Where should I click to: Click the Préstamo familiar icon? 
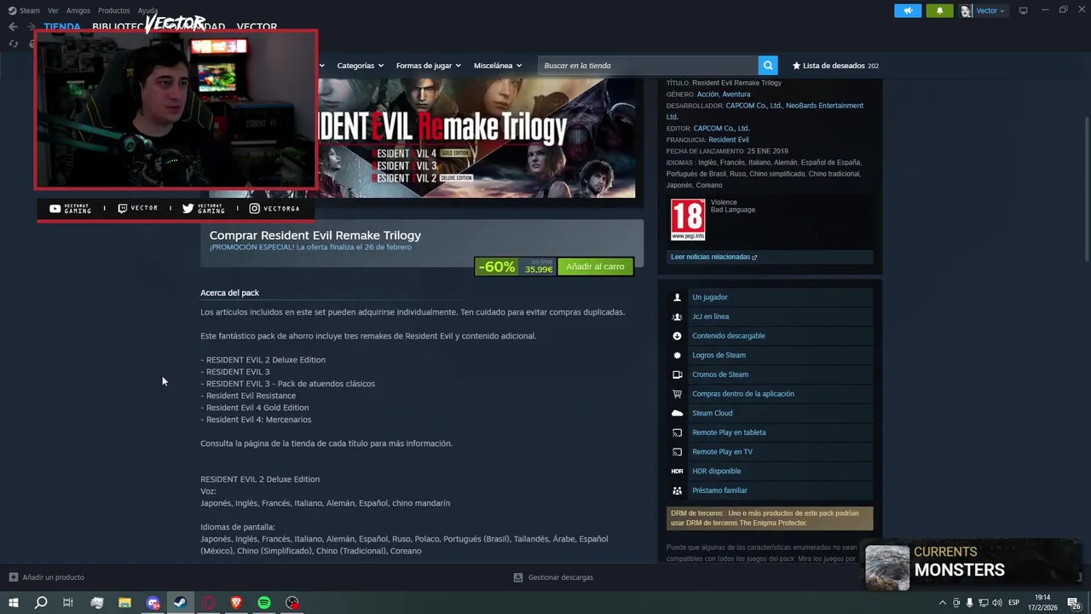pyautogui.click(x=678, y=490)
